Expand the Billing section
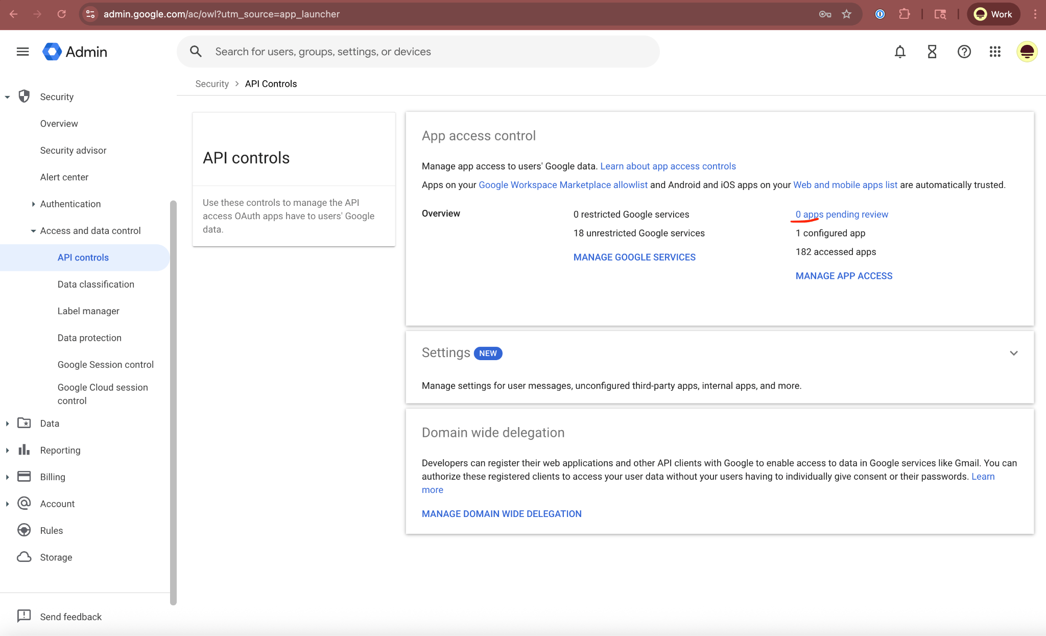Viewport: 1046px width, 636px height. coord(7,477)
